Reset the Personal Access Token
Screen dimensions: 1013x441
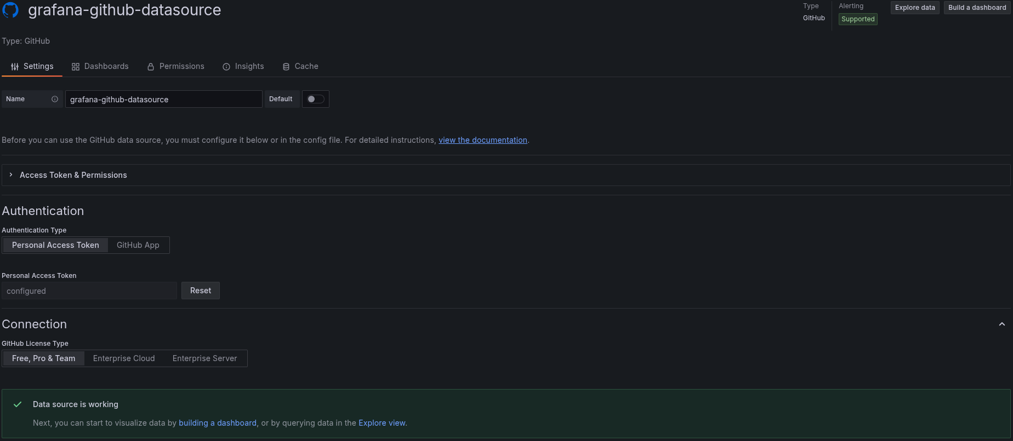(x=201, y=291)
